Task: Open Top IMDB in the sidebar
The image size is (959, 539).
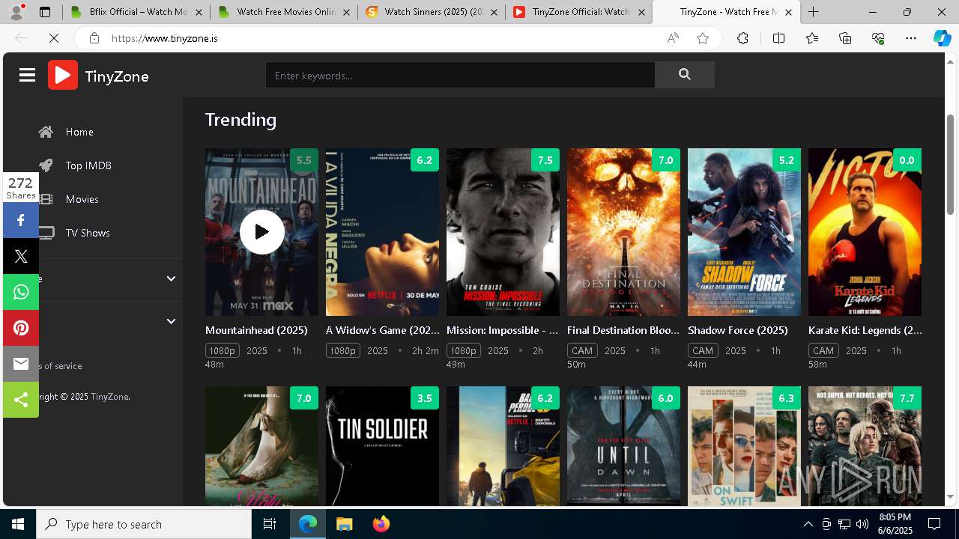Action: point(88,165)
